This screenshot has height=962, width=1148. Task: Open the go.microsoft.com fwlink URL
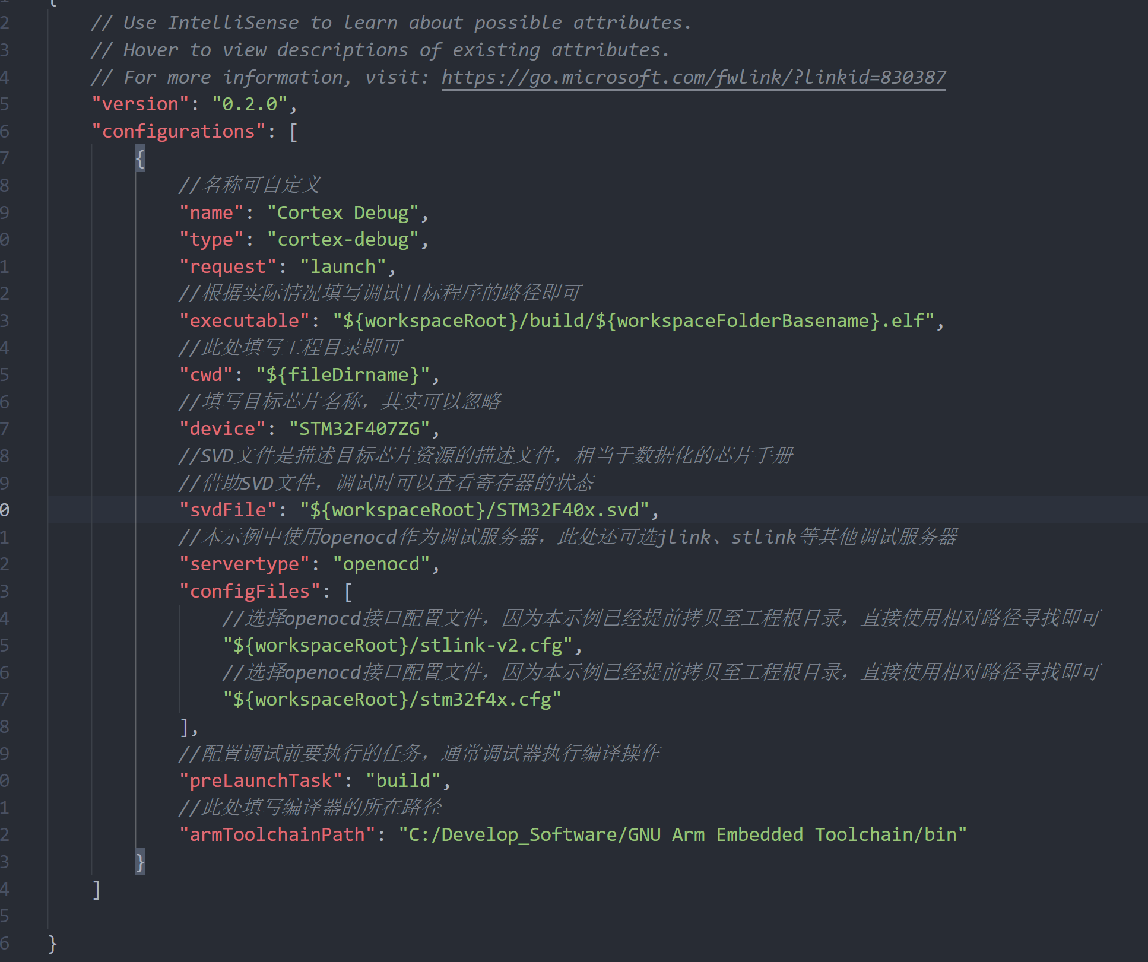click(693, 78)
